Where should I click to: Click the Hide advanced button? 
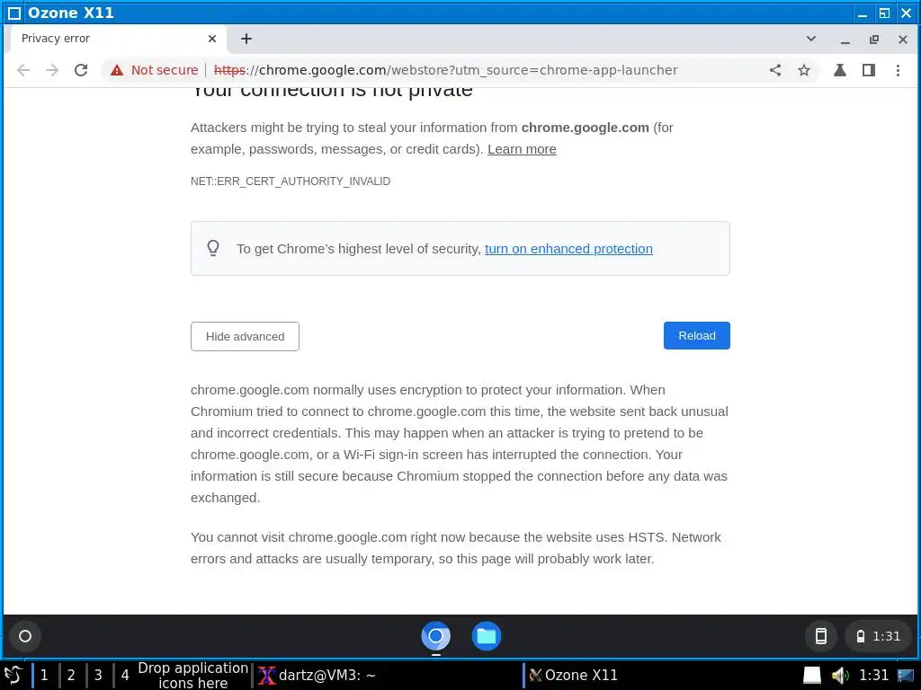(245, 336)
